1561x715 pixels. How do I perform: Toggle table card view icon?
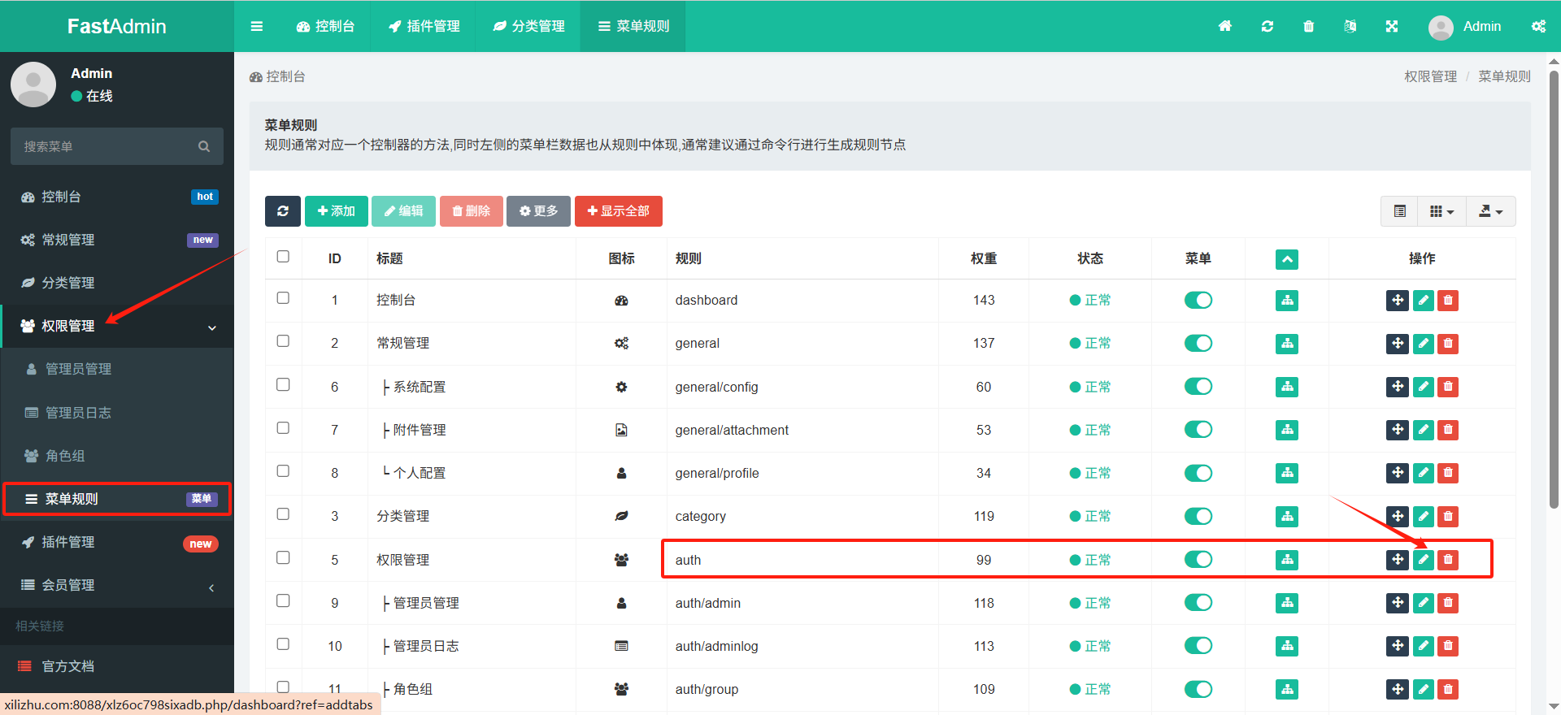[1400, 211]
